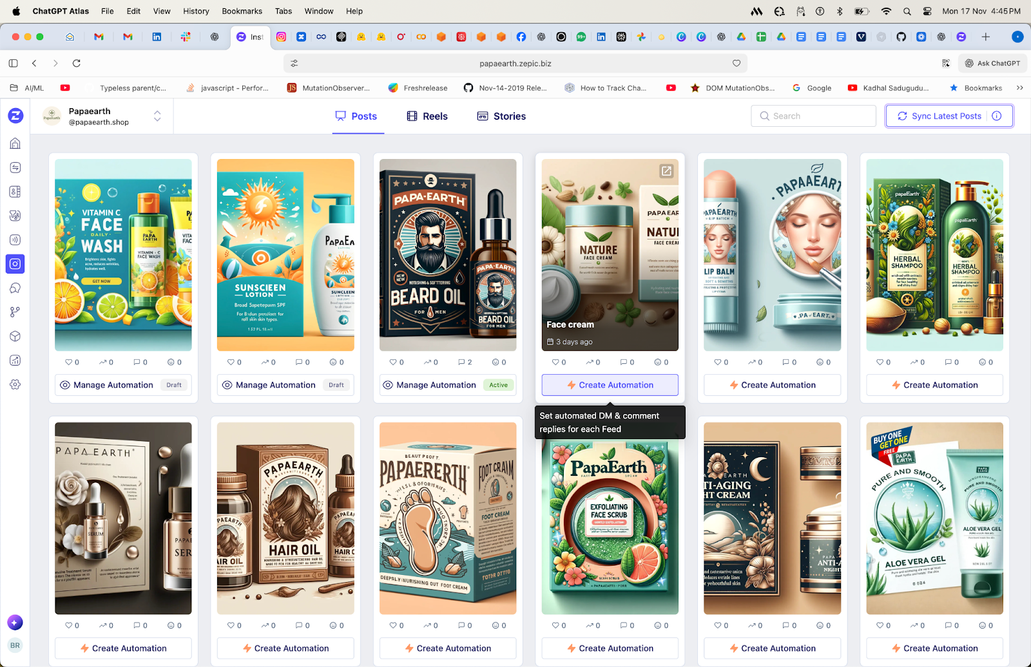Open the AI/ML bookmarks folder
This screenshot has height=667, width=1031.
pyautogui.click(x=27, y=88)
